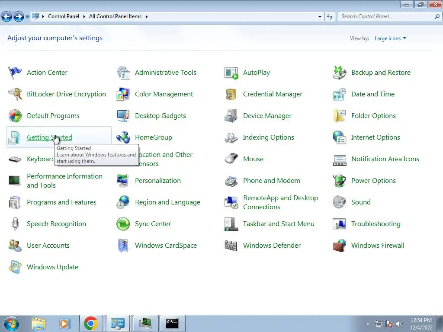Viewport: 443px width, 332px height.
Task: Expand the address bar history dropdown arrow
Action: tap(320, 17)
